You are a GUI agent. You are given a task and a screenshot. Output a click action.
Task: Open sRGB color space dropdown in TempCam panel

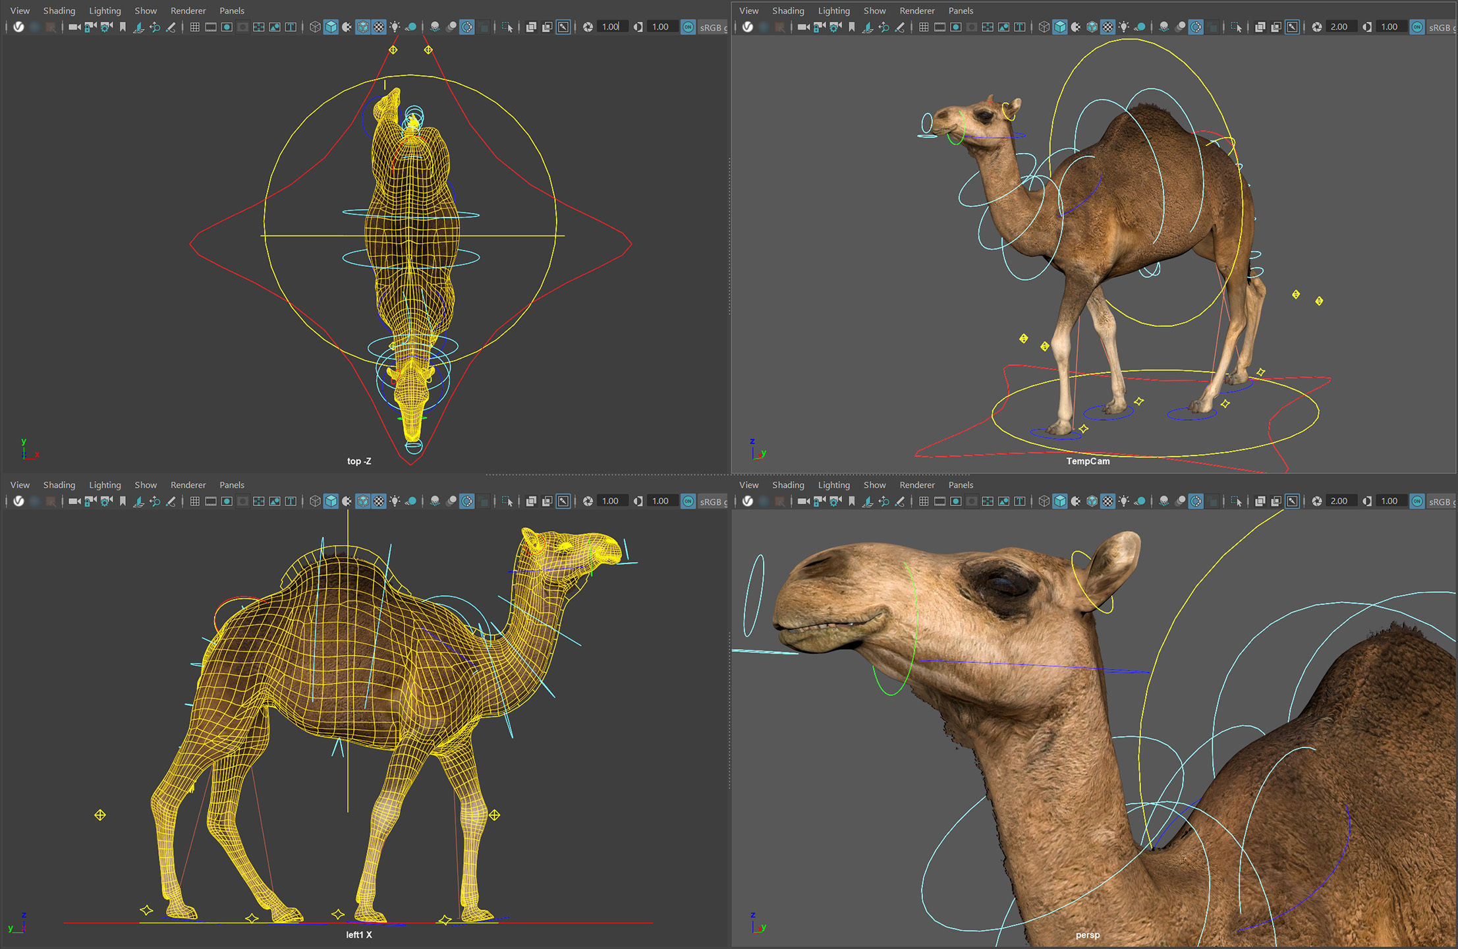pyautogui.click(x=1442, y=27)
